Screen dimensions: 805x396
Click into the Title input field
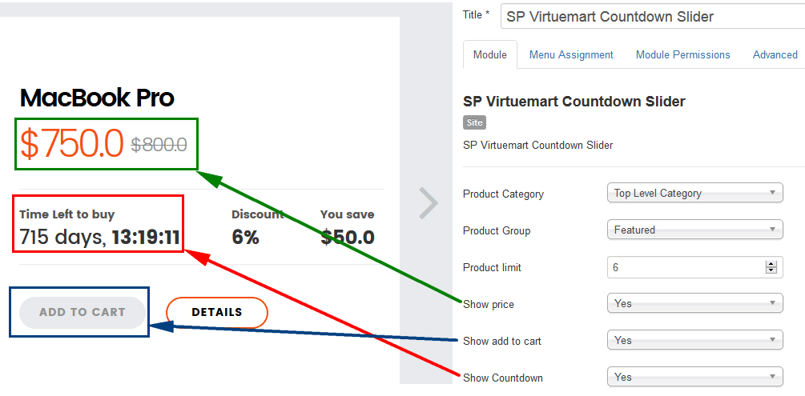click(651, 17)
